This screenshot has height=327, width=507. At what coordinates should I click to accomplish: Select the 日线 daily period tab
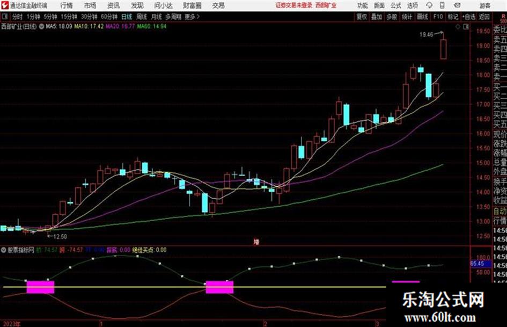(x=127, y=17)
